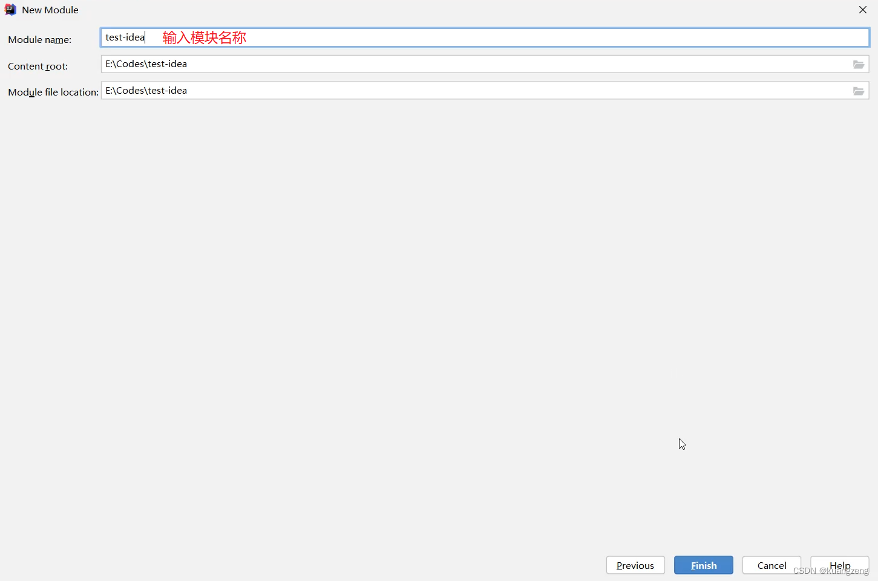Viewport: 878px width, 581px height.
Task: Click the "Content root:" label
Action: (x=38, y=66)
